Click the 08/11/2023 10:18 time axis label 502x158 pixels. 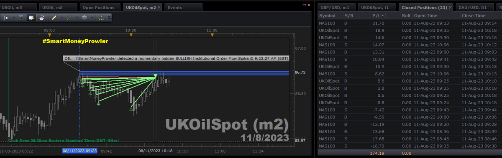[x=156, y=150]
